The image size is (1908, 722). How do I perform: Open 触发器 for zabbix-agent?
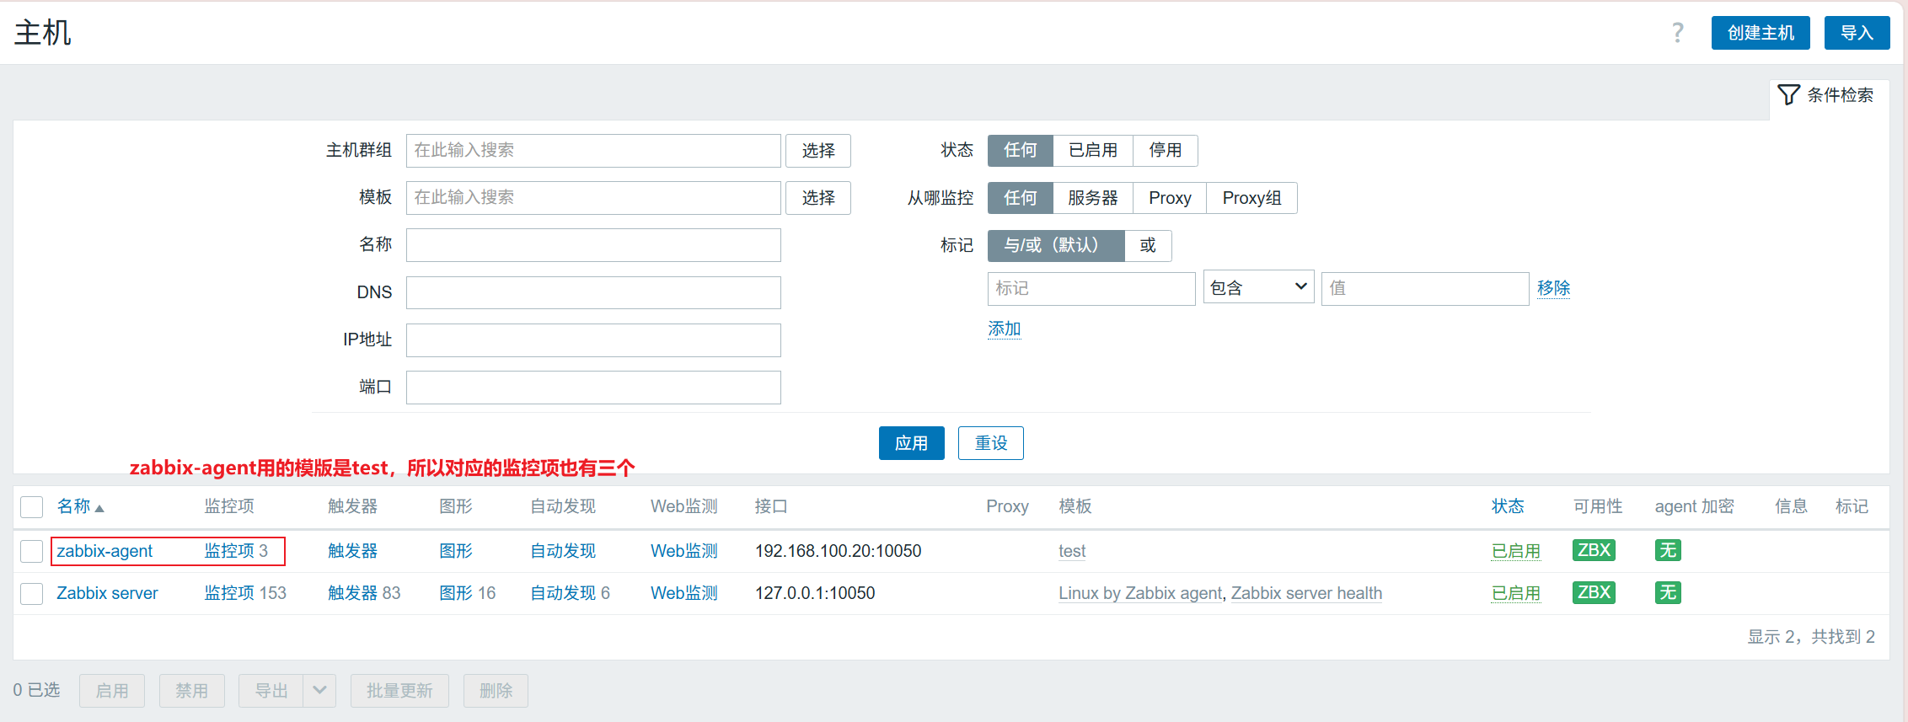click(x=352, y=551)
